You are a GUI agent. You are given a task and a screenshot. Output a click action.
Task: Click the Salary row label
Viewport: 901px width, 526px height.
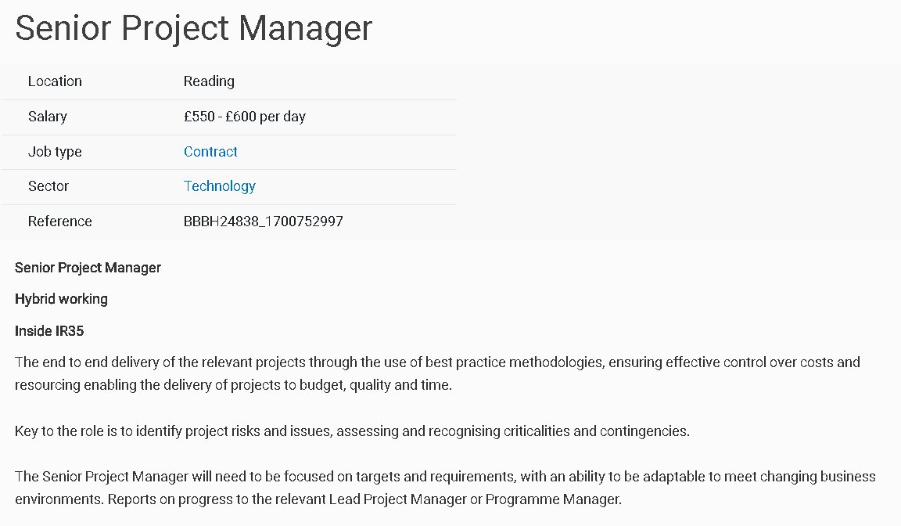(48, 117)
